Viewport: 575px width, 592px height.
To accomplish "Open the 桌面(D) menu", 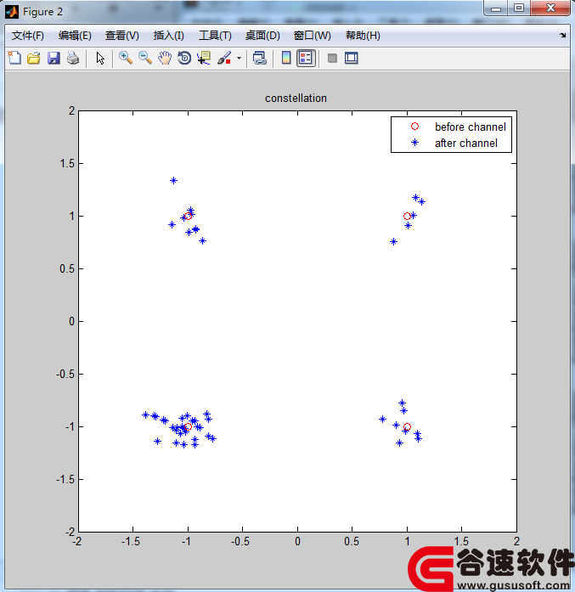I will [x=262, y=36].
